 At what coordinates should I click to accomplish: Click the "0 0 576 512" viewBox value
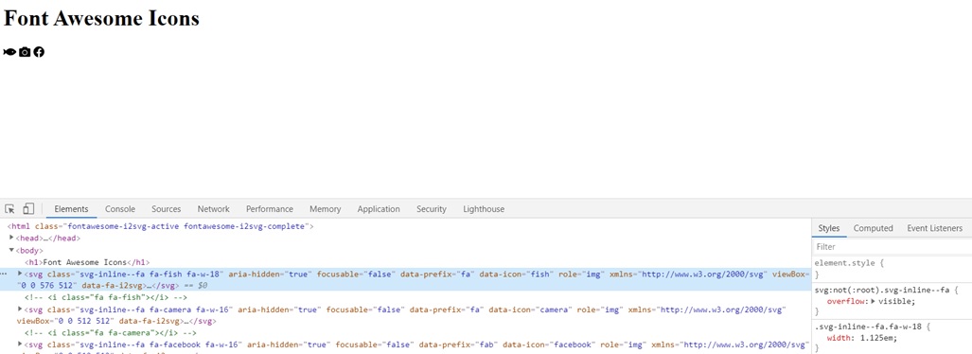(46, 286)
